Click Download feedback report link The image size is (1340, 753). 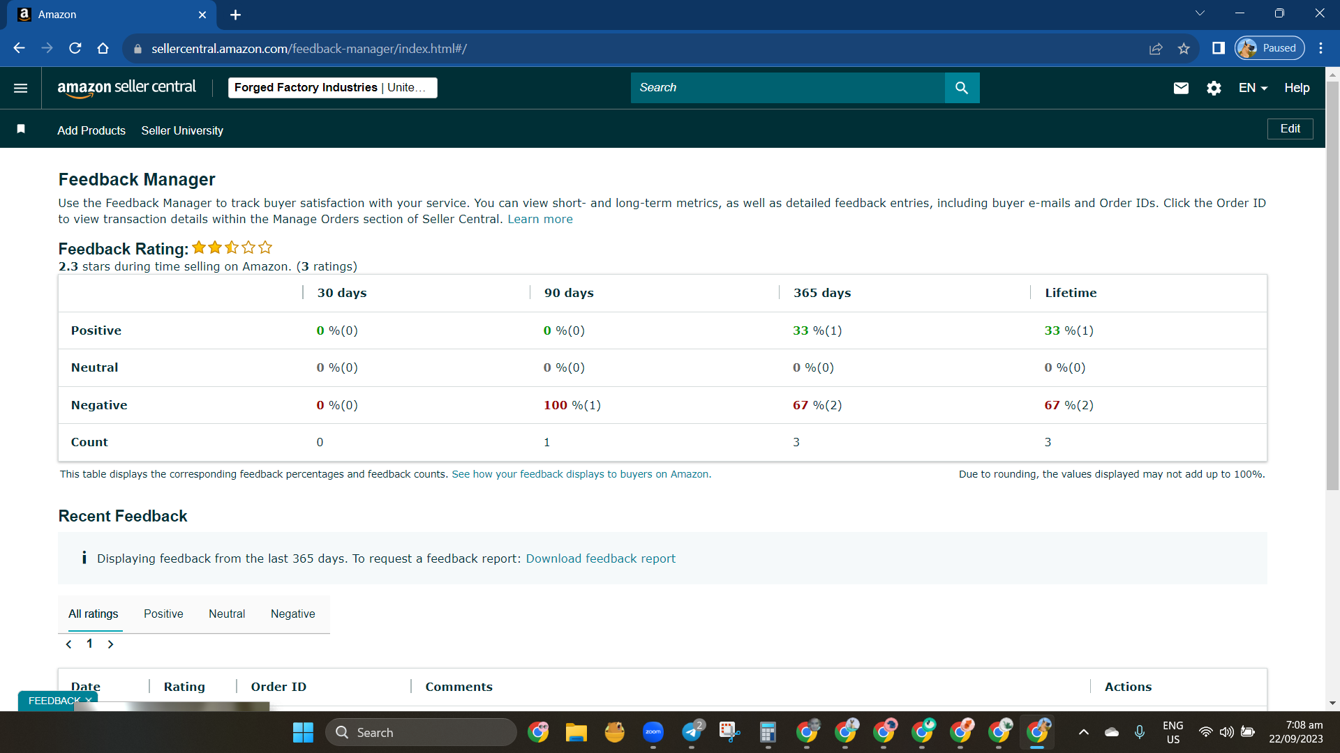point(601,558)
